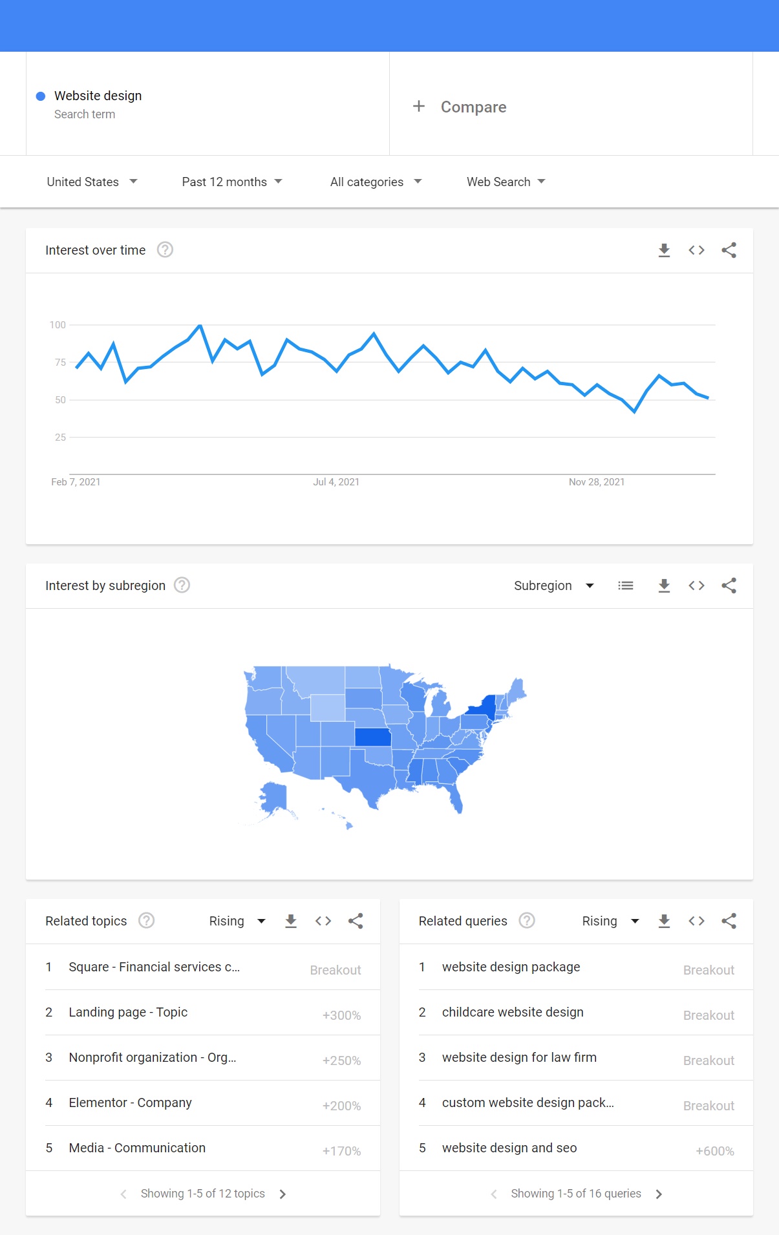Embed the Related queries widget
This screenshot has height=1235, width=779.
696,921
